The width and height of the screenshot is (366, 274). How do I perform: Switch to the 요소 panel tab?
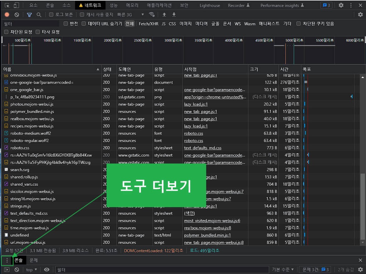click(x=33, y=5)
